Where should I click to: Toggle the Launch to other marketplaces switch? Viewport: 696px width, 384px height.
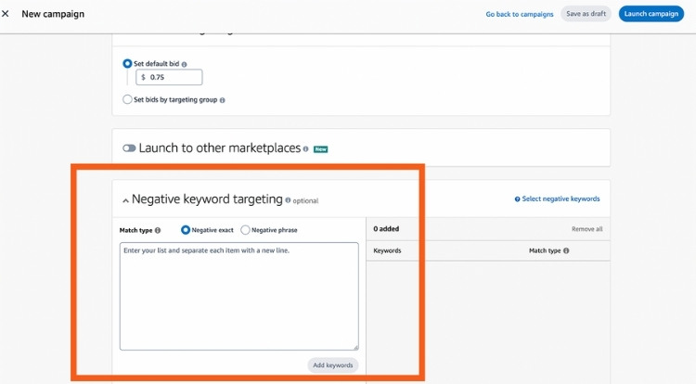click(129, 148)
